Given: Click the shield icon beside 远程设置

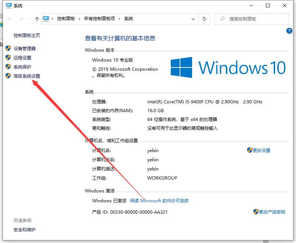Looking at the screenshot, I should point(8,57).
